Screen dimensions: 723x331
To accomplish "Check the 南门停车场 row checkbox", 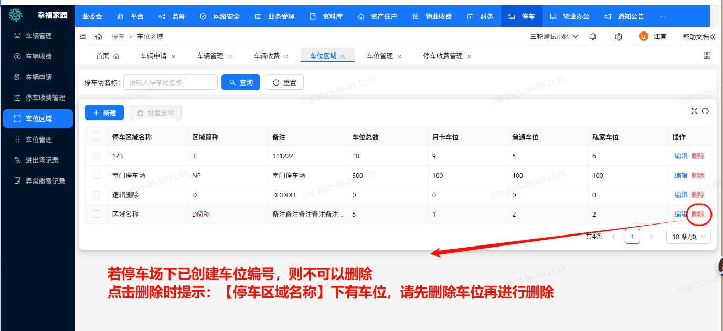I will point(97,175).
